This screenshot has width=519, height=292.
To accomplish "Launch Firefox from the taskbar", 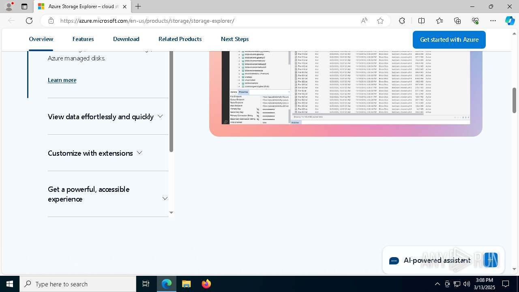I will click(x=206, y=284).
